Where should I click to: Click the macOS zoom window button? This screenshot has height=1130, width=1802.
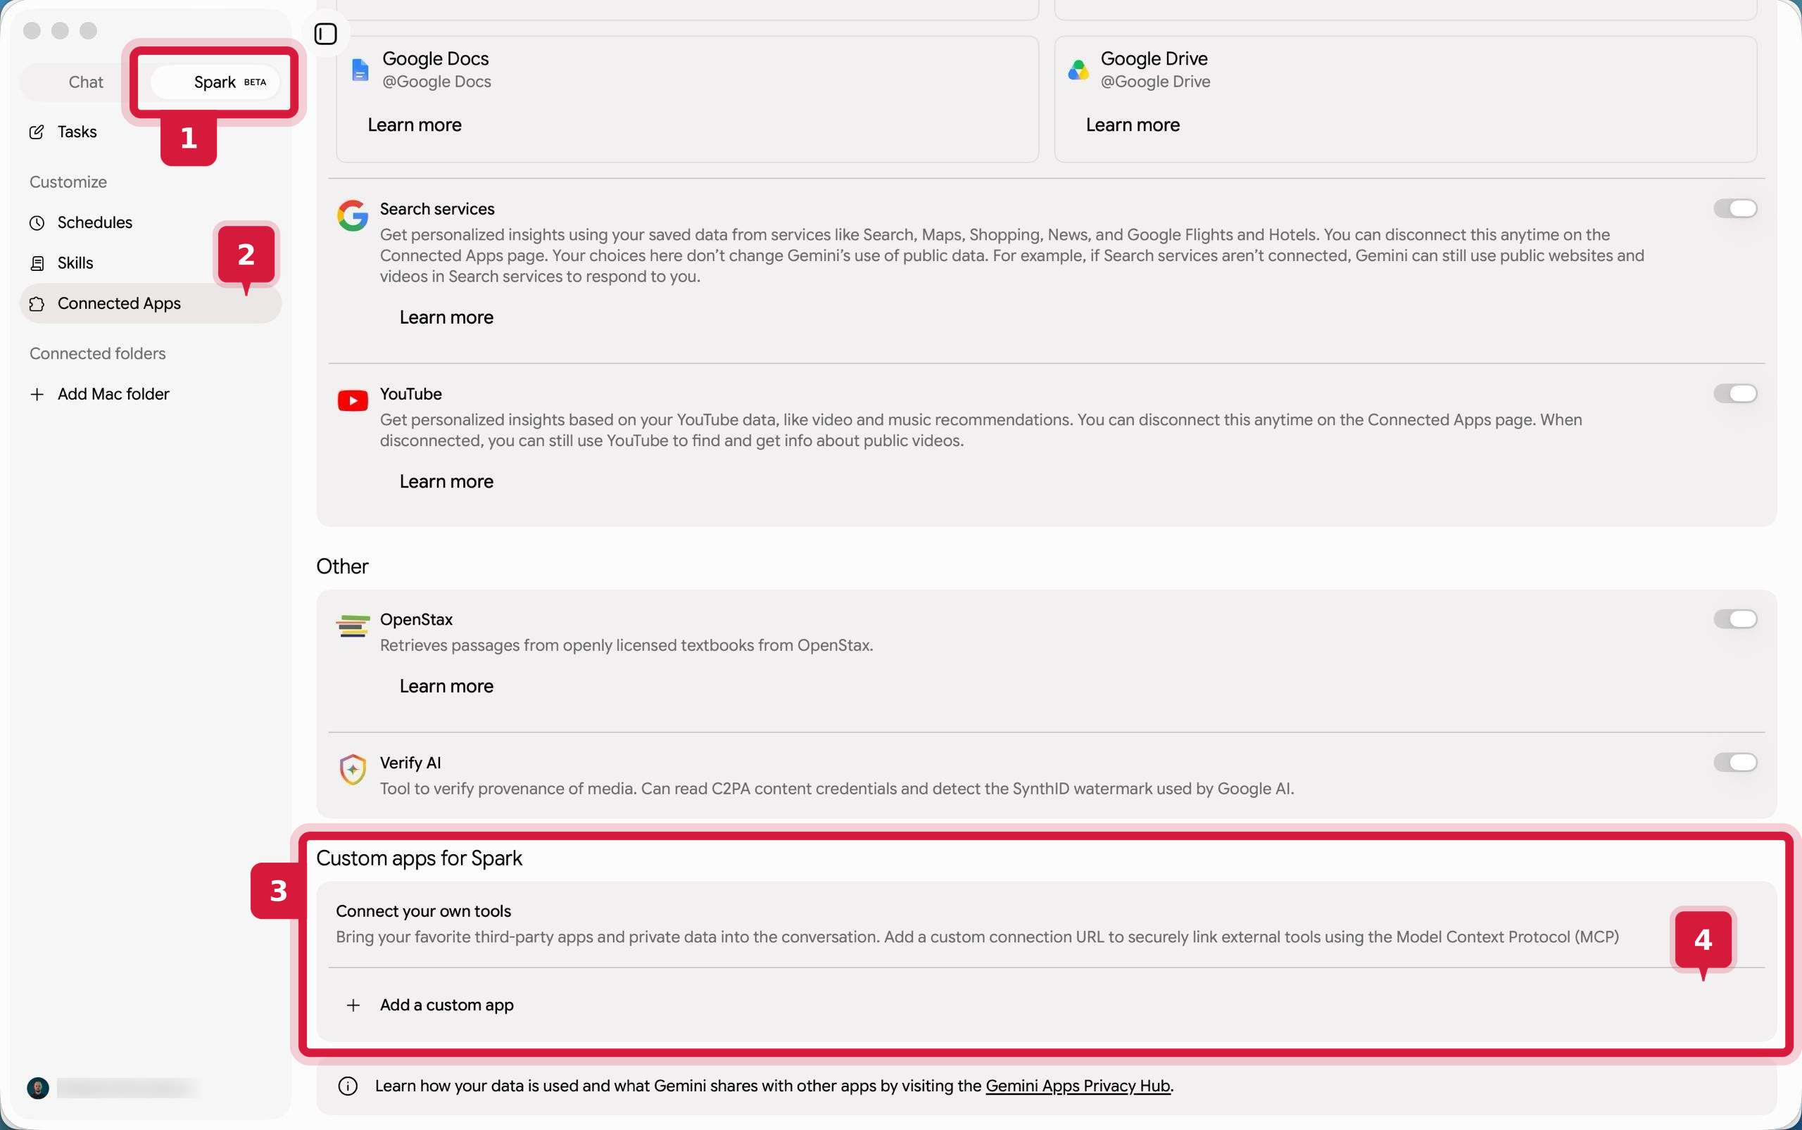(88, 31)
